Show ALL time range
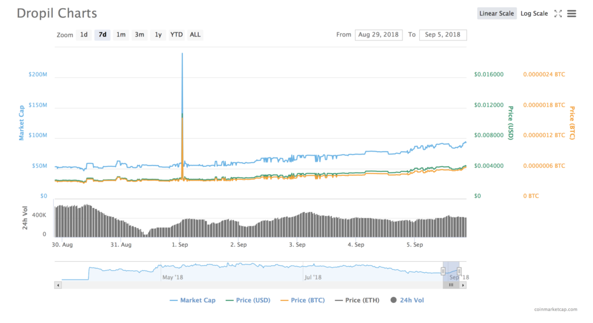The image size is (593, 323). click(195, 35)
